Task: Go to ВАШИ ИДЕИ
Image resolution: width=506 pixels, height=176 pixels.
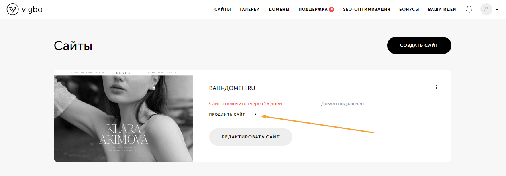Action: coord(442,9)
